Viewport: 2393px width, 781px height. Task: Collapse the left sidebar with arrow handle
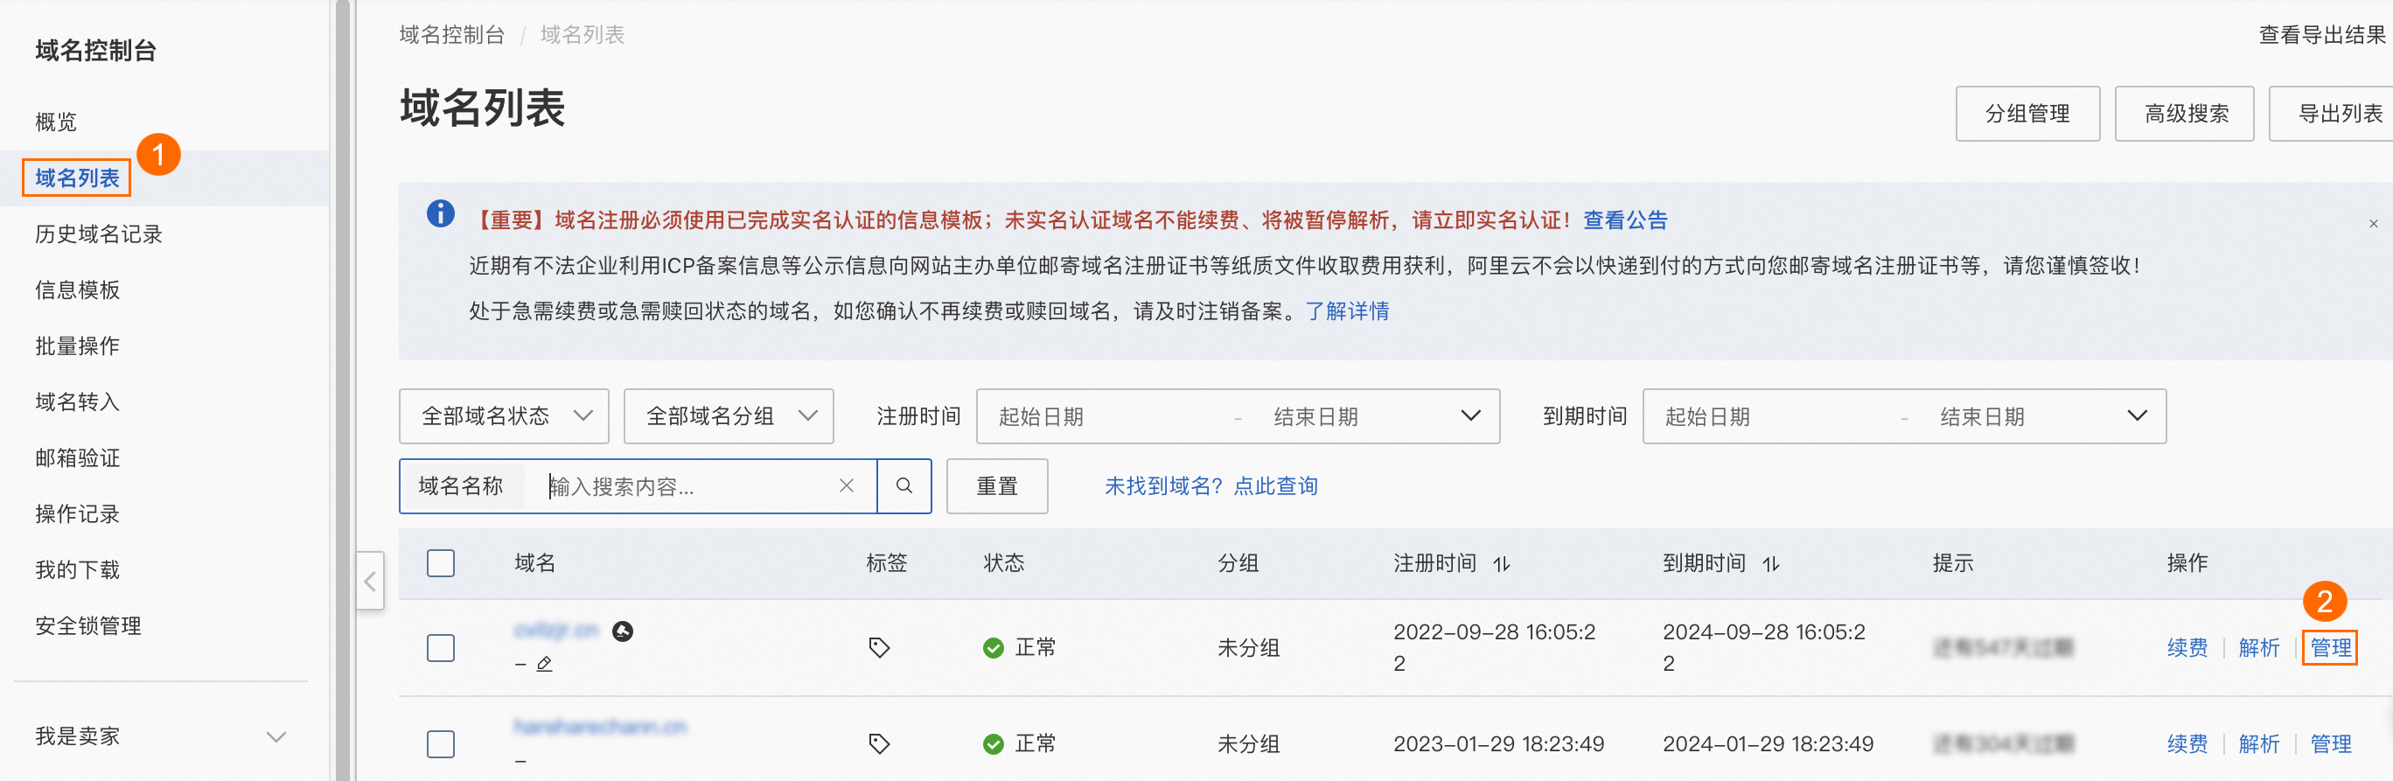point(370,582)
